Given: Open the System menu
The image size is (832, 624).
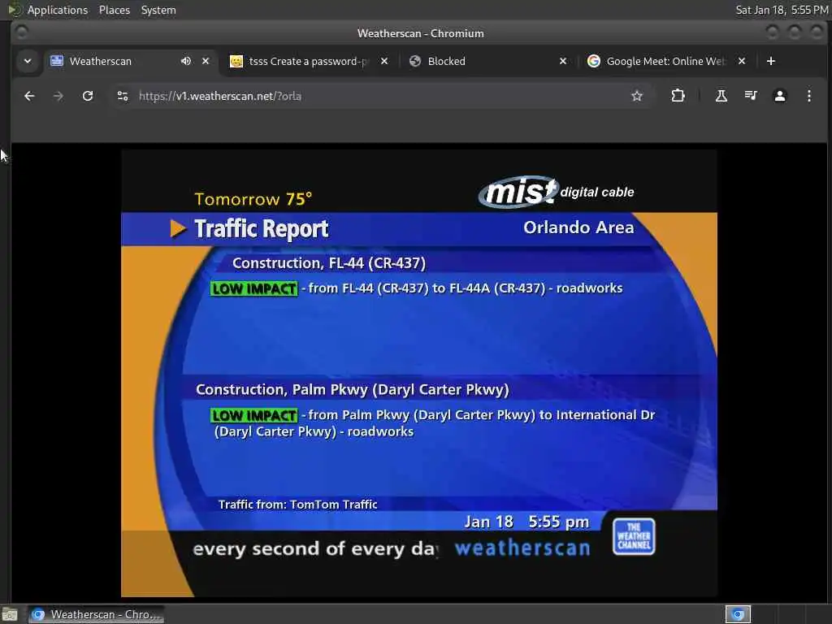Looking at the screenshot, I should [x=158, y=10].
